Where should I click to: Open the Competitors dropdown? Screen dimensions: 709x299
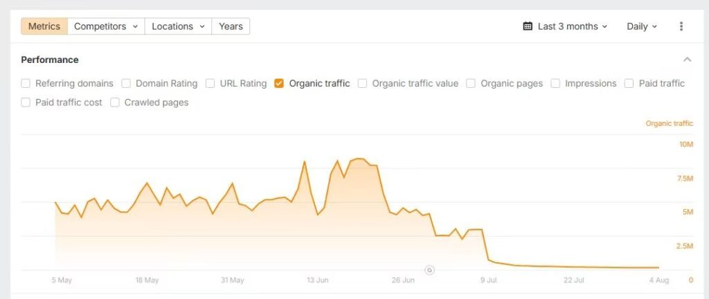coord(105,26)
